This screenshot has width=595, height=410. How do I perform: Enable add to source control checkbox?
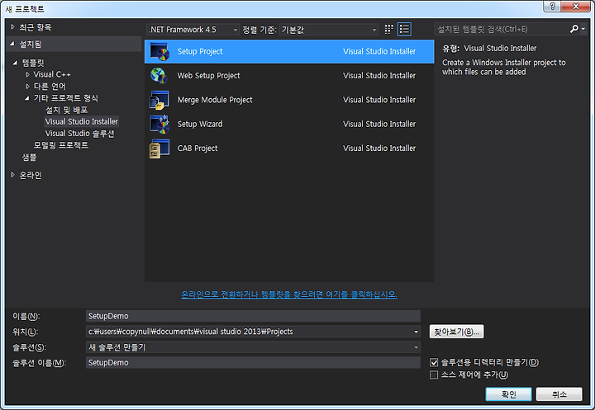(434, 375)
